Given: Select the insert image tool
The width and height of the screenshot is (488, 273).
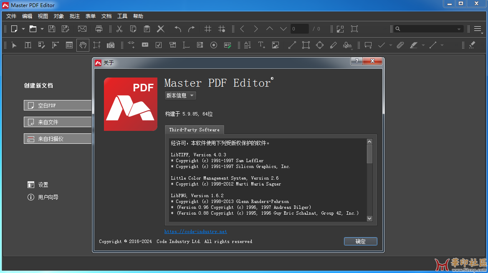Looking at the screenshot, I should click(x=276, y=45).
